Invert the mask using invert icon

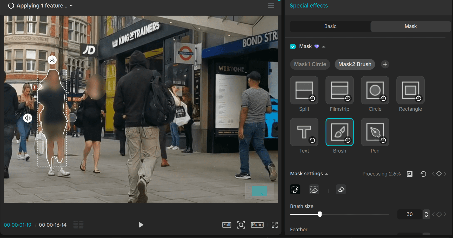410,174
